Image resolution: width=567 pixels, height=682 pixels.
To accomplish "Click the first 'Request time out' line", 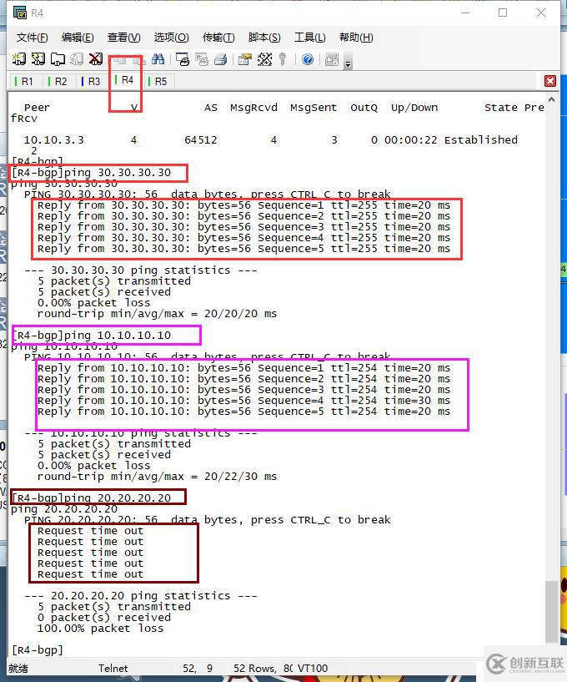I will (90, 531).
